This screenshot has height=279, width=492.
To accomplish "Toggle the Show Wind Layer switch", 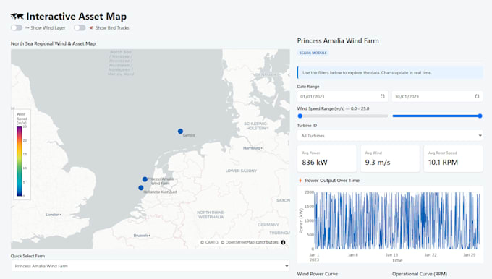I will 17,28.
